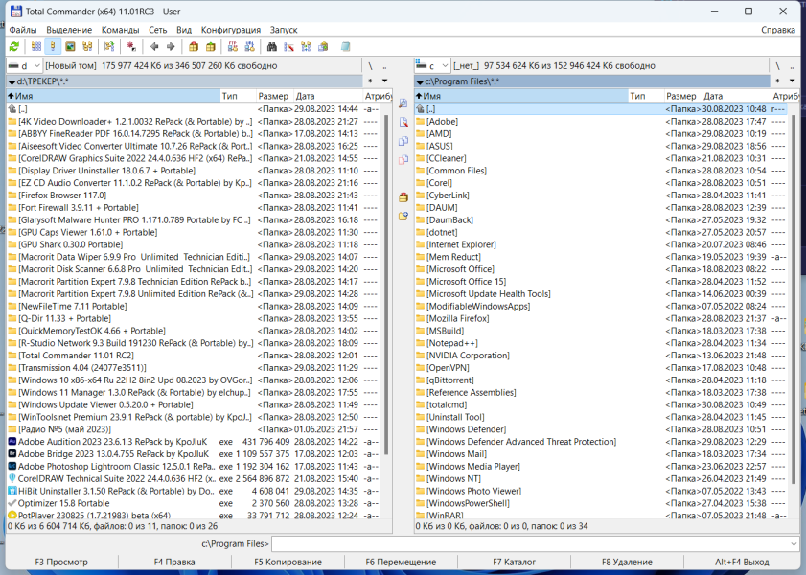
Task: Open the Выделение menu
Action: pyautogui.click(x=69, y=30)
